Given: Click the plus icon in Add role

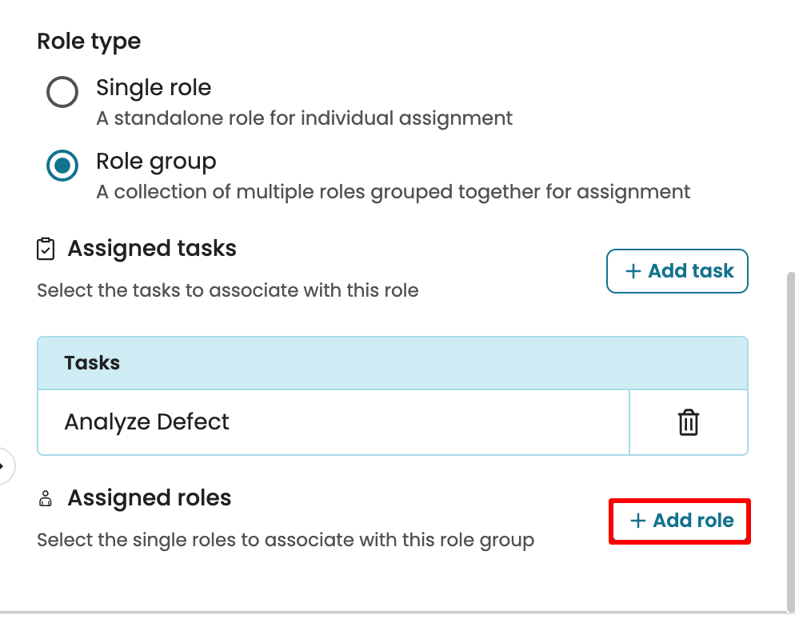Looking at the screenshot, I should coord(637,521).
